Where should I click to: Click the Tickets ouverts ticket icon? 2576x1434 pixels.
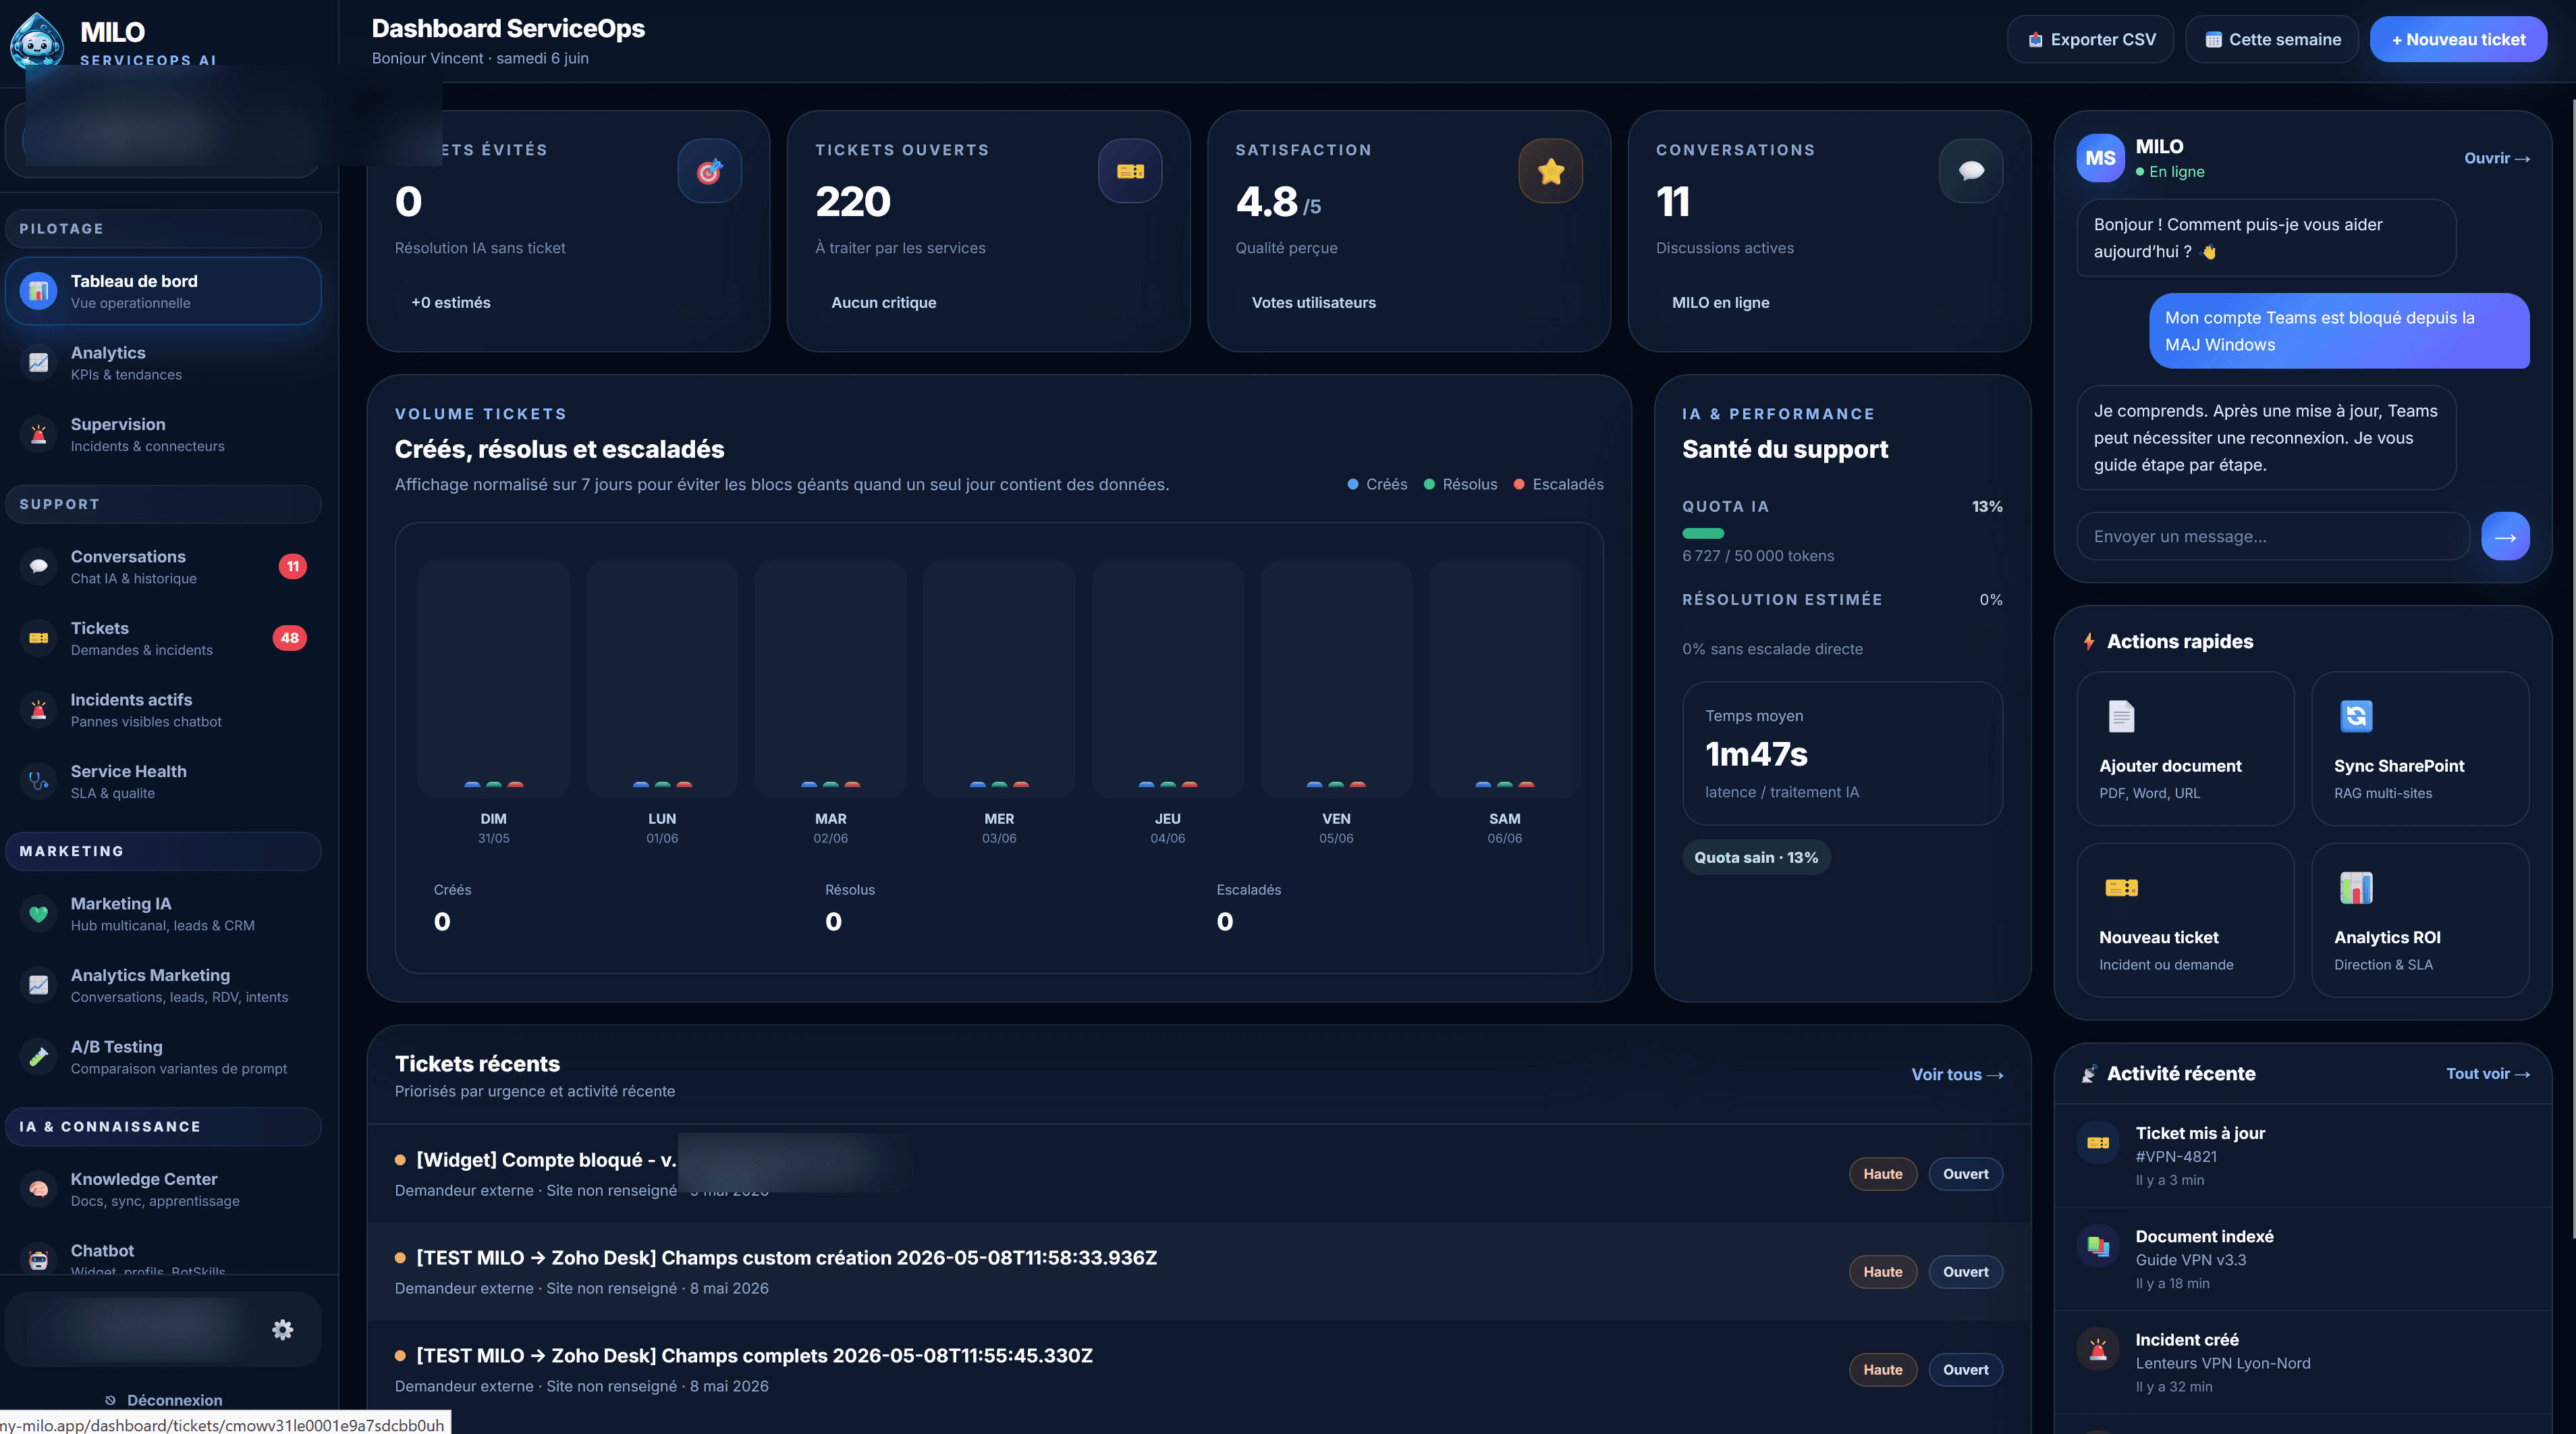tap(1130, 171)
